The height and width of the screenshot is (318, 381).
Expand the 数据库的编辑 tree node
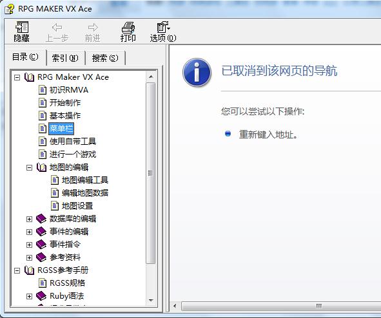29,219
